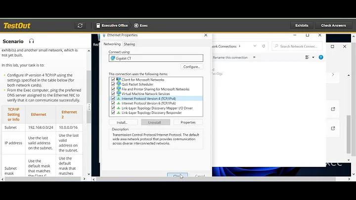
Task: Click the Exec computer icon in toolbar
Action: tap(136, 25)
